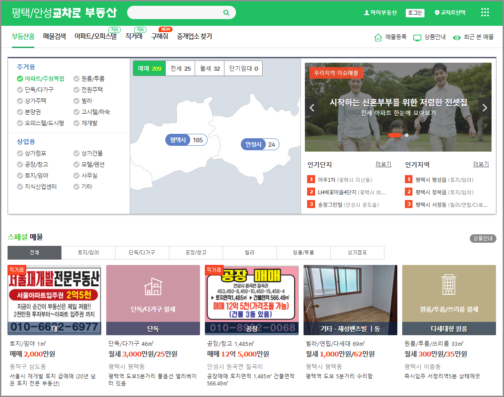This screenshot has width=504, height=397.
Task: Click the red carousel position indicator
Action: tap(395, 135)
